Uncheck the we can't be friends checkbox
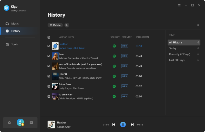The image size is (205, 132). [49, 66]
